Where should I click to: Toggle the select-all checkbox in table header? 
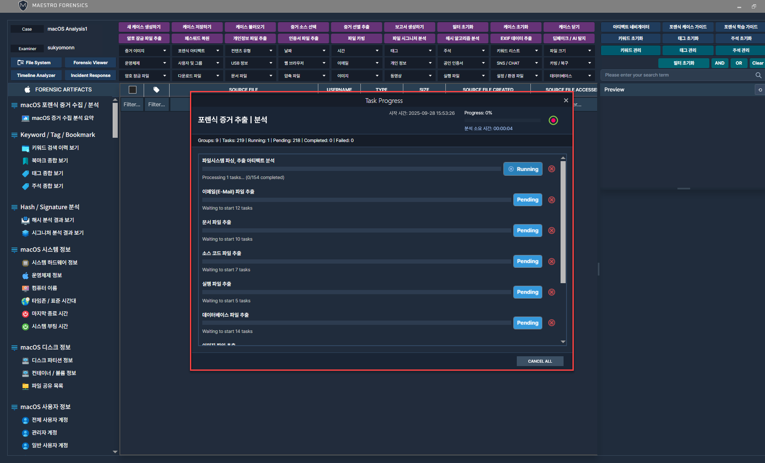click(133, 90)
